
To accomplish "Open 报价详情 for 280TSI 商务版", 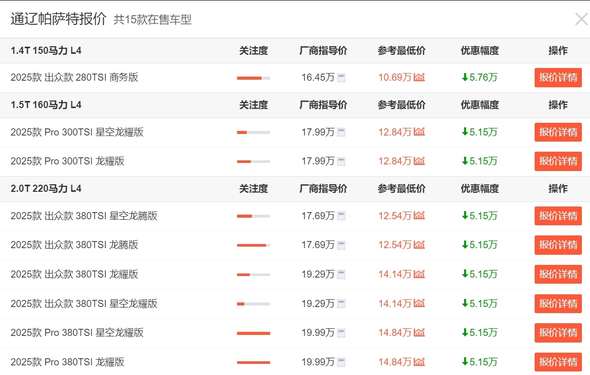I will tap(558, 78).
